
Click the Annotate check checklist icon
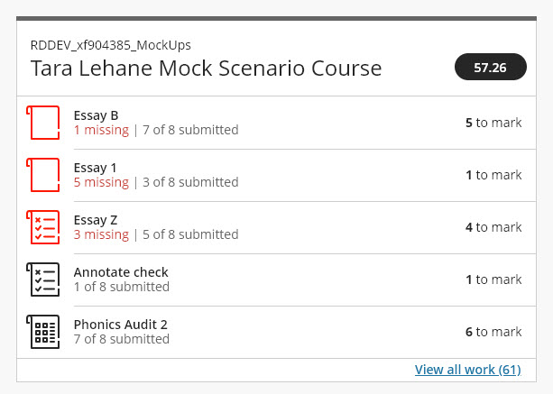(x=43, y=279)
